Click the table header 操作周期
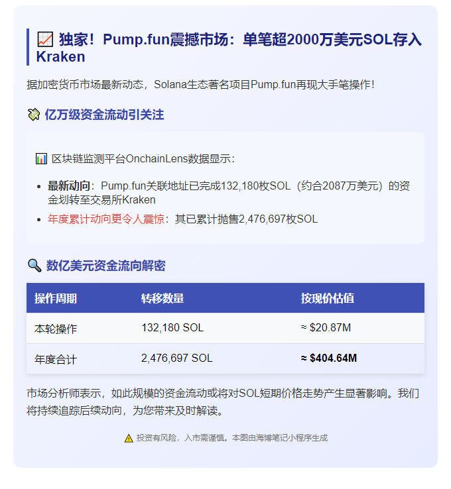Image resolution: width=451 pixels, height=489 pixels. [x=56, y=298]
